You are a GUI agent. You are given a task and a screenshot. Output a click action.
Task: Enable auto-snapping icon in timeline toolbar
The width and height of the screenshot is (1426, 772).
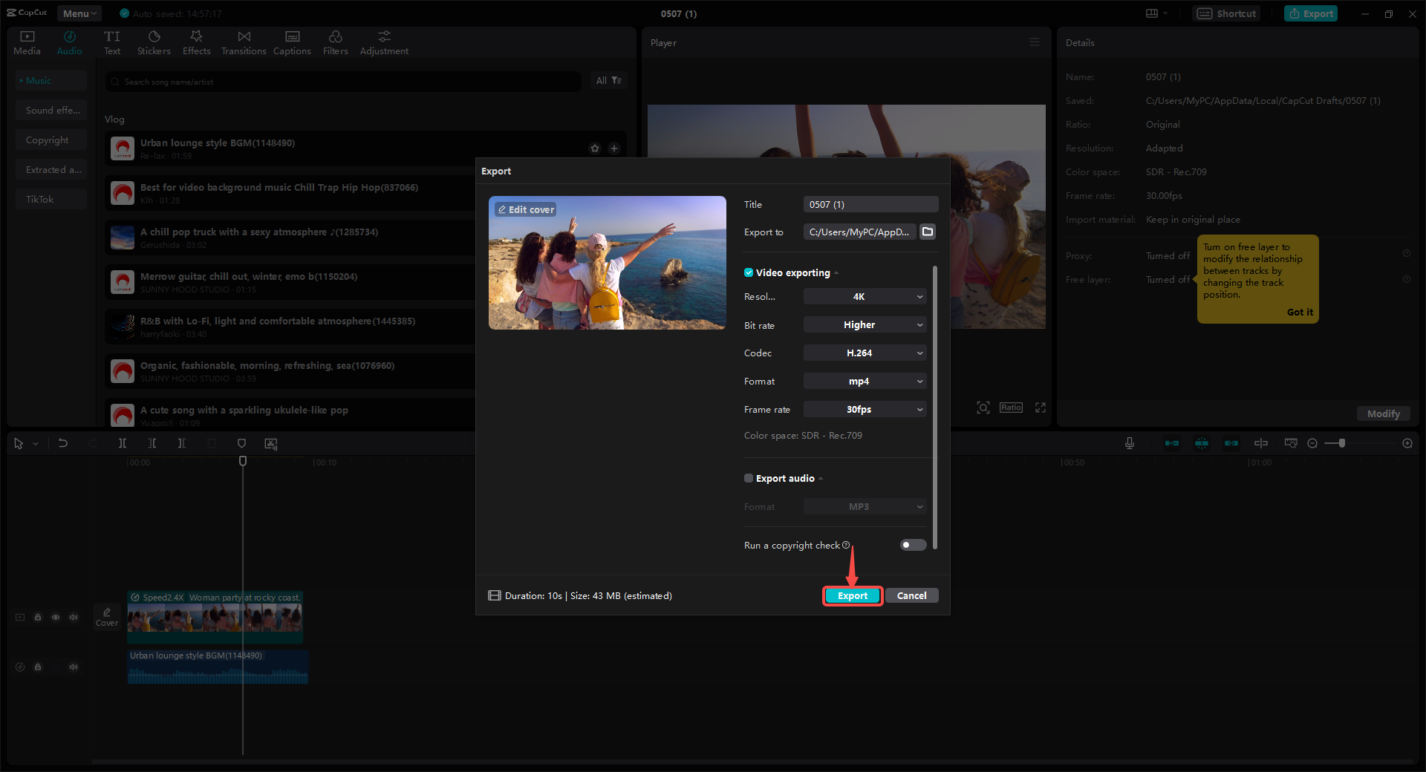[x=1202, y=443]
